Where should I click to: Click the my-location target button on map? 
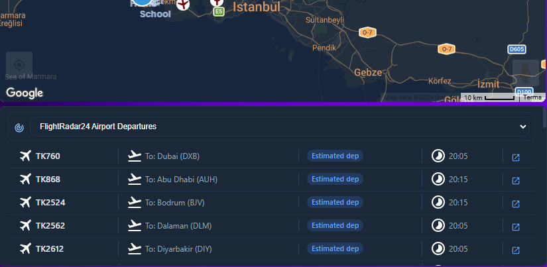pos(19,65)
